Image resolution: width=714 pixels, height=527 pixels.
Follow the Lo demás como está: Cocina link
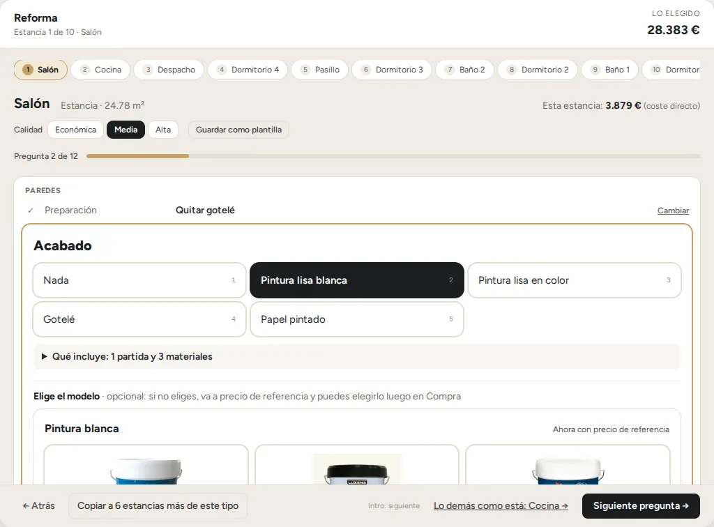pos(501,505)
